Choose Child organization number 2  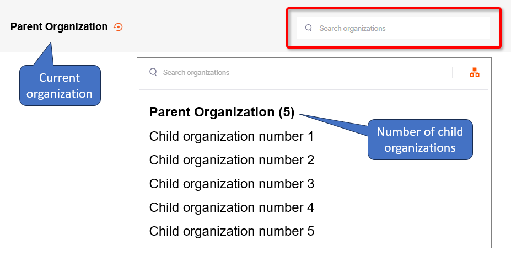tap(231, 160)
